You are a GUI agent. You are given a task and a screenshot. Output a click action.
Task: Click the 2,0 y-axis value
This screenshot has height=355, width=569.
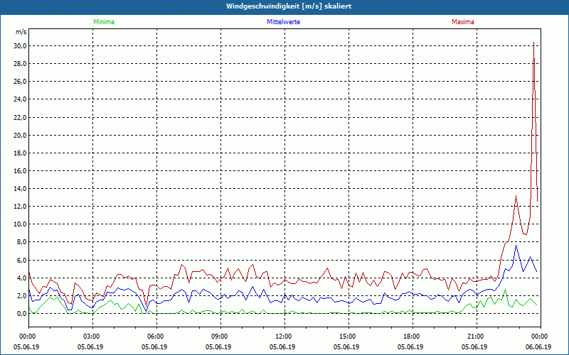click(x=22, y=295)
